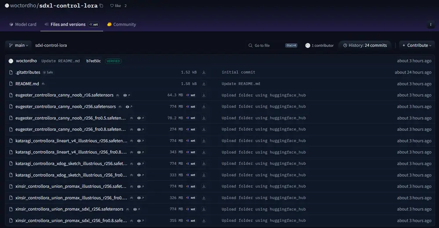Open eugeoter_controllora_canny_noob_r16.safetensors

pos(65,95)
